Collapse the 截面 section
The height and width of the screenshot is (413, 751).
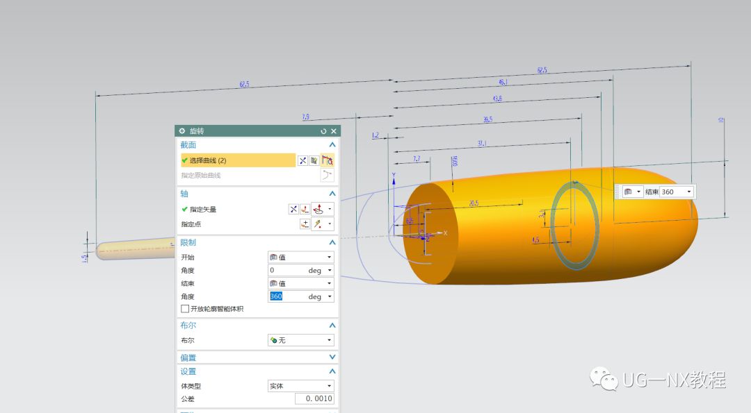coord(332,145)
